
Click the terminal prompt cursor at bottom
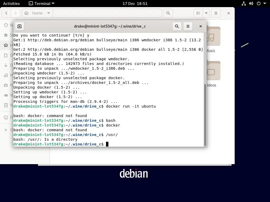[x=107, y=144]
